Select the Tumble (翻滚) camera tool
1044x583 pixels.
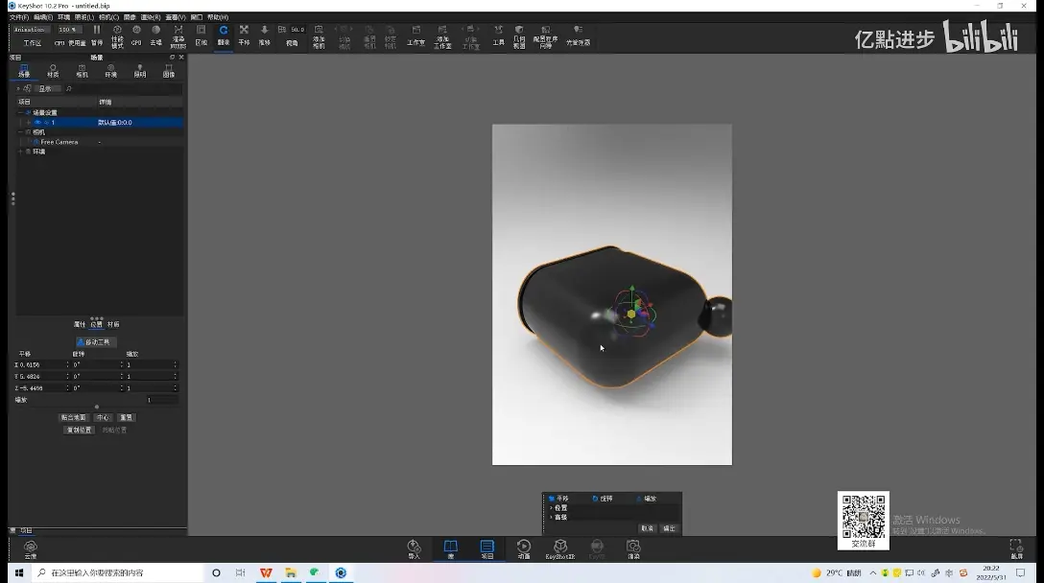223,35
